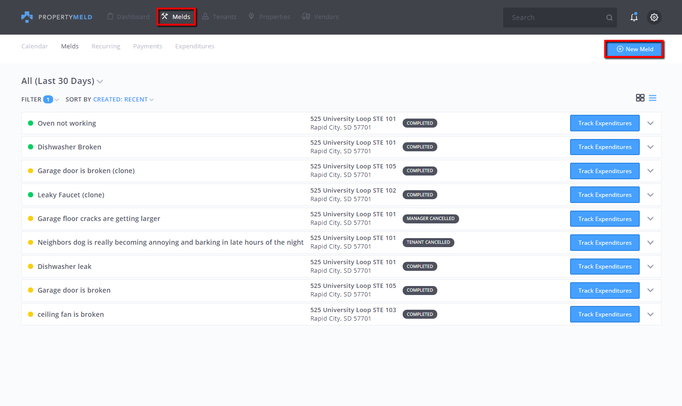Create a New Meld
Viewport: 682px width, 406px height.
click(x=634, y=49)
